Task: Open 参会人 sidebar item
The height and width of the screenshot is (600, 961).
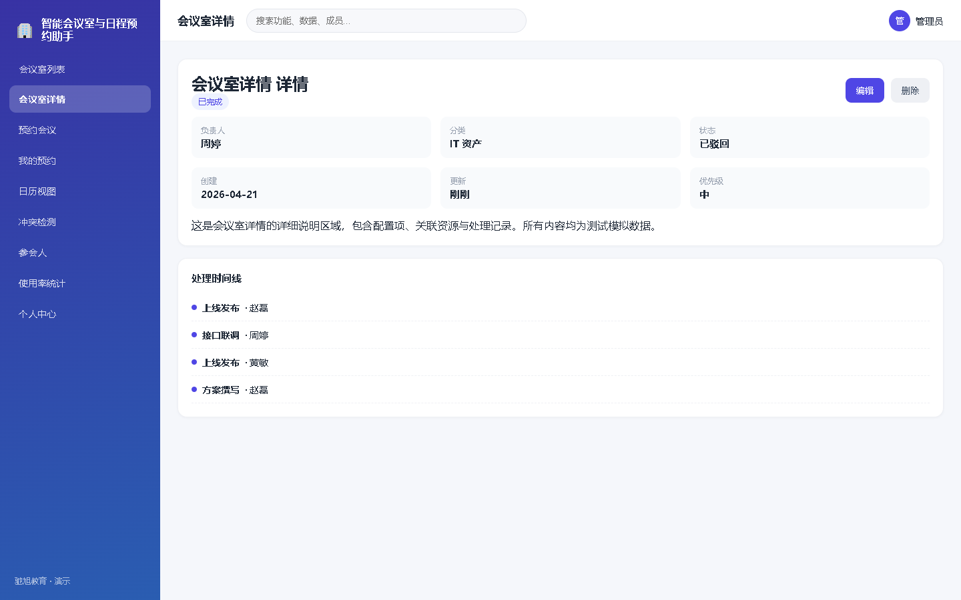Action: (x=80, y=253)
